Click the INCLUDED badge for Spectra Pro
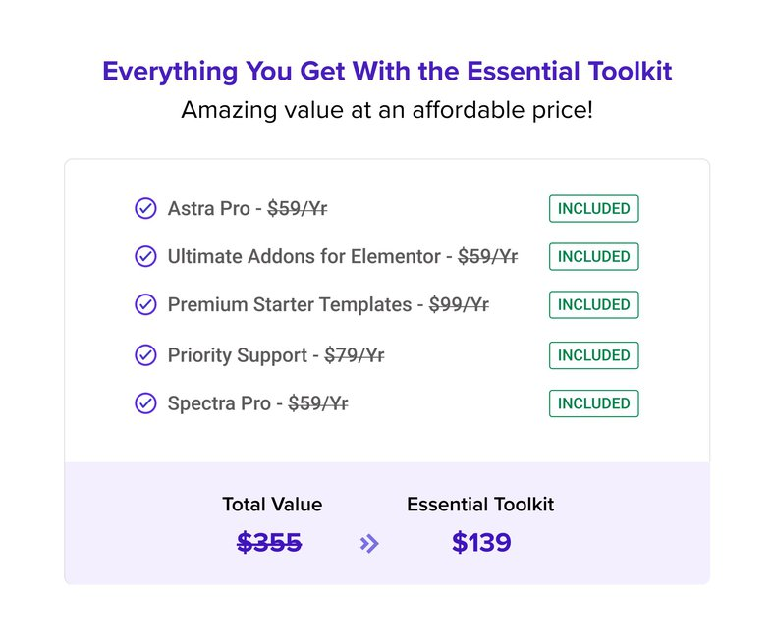 point(594,403)
